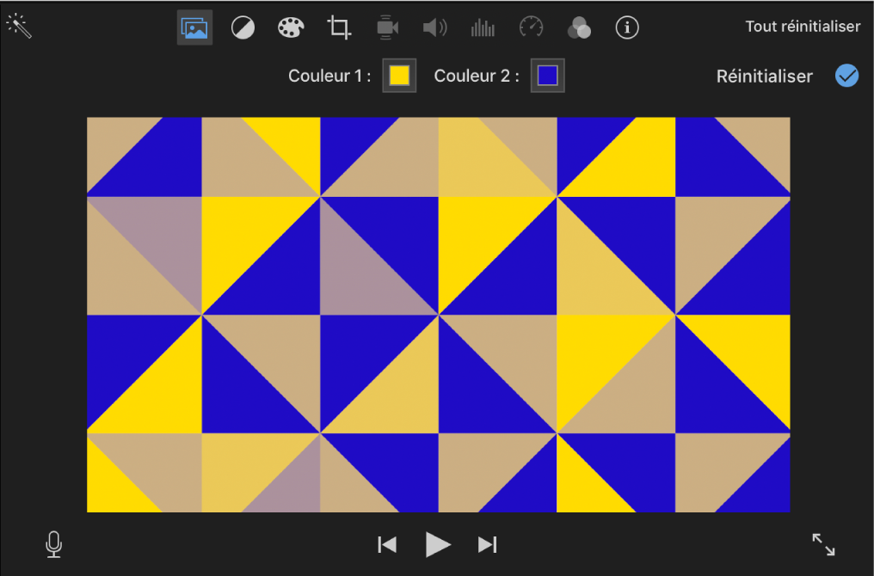Image resolution: width=874 pixels, height=576 pixels.
Task: Open the Volume adjustment controls
Action: [434, 27]
